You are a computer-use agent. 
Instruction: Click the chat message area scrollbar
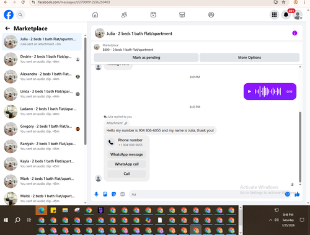(300, 147)
